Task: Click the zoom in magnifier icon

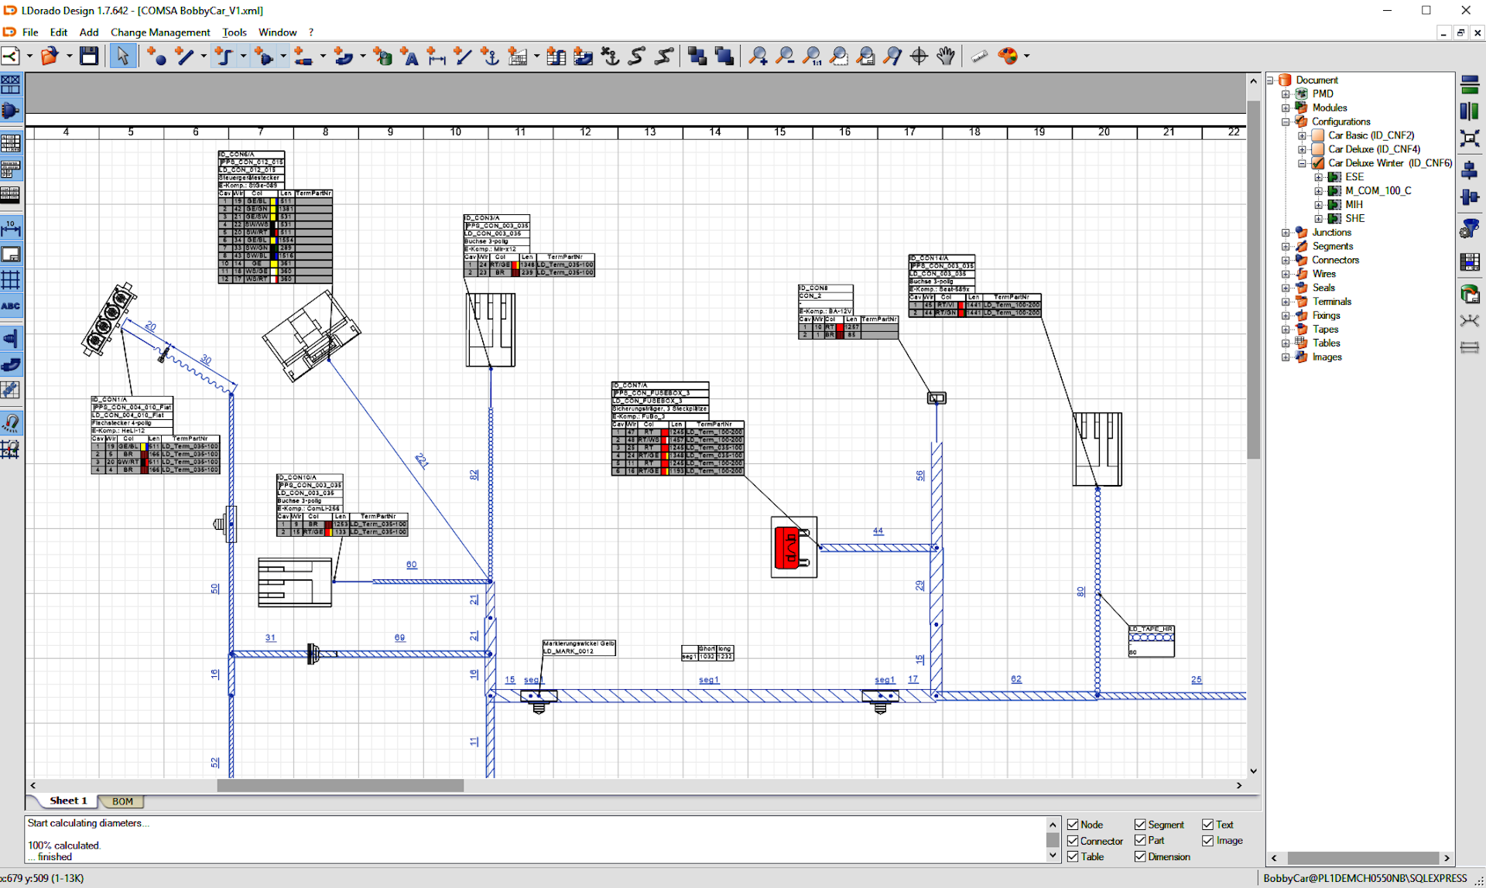Action: [x=758, y=56]
